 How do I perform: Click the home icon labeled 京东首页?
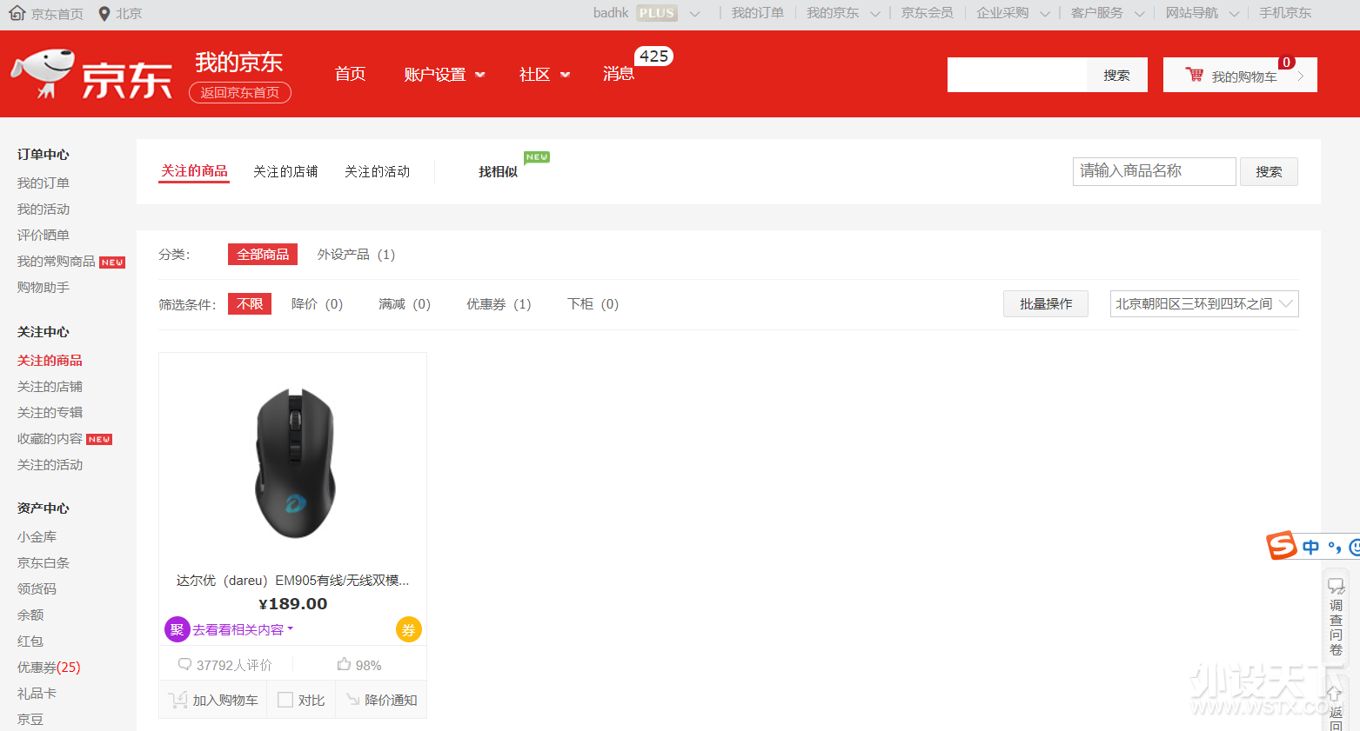click(x=17, y=13)
